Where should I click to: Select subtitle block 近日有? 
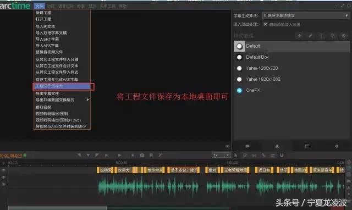tap(264, 170)
